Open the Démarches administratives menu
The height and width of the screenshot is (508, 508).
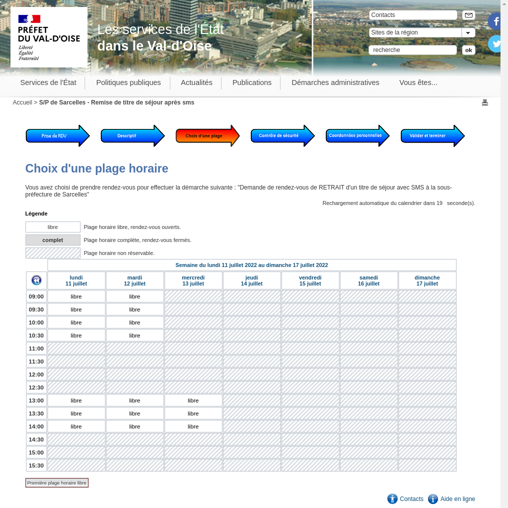click(x=335, y=82)
